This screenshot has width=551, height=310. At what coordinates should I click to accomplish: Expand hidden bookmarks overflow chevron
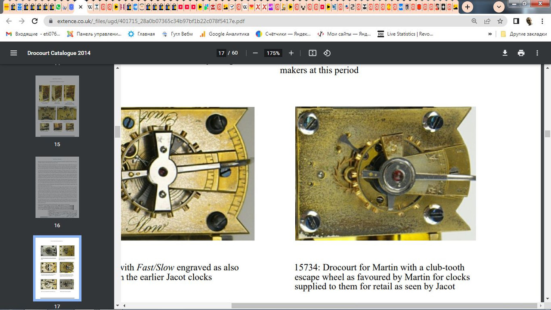(x=490, y=34)
